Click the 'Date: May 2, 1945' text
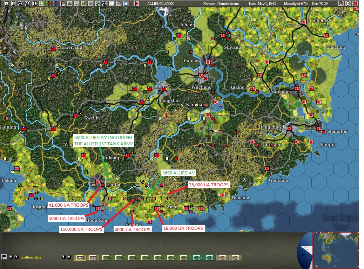The image size is (364, 269). [x=262, y=4]
